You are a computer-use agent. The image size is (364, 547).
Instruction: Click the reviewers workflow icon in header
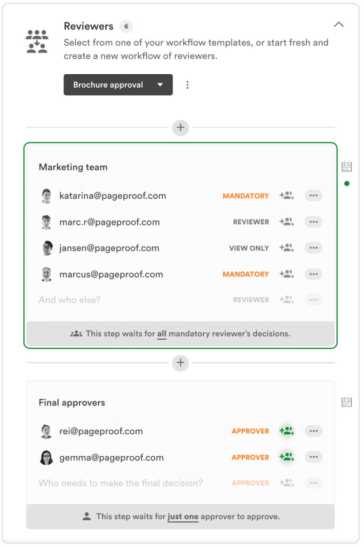point(37,41)
